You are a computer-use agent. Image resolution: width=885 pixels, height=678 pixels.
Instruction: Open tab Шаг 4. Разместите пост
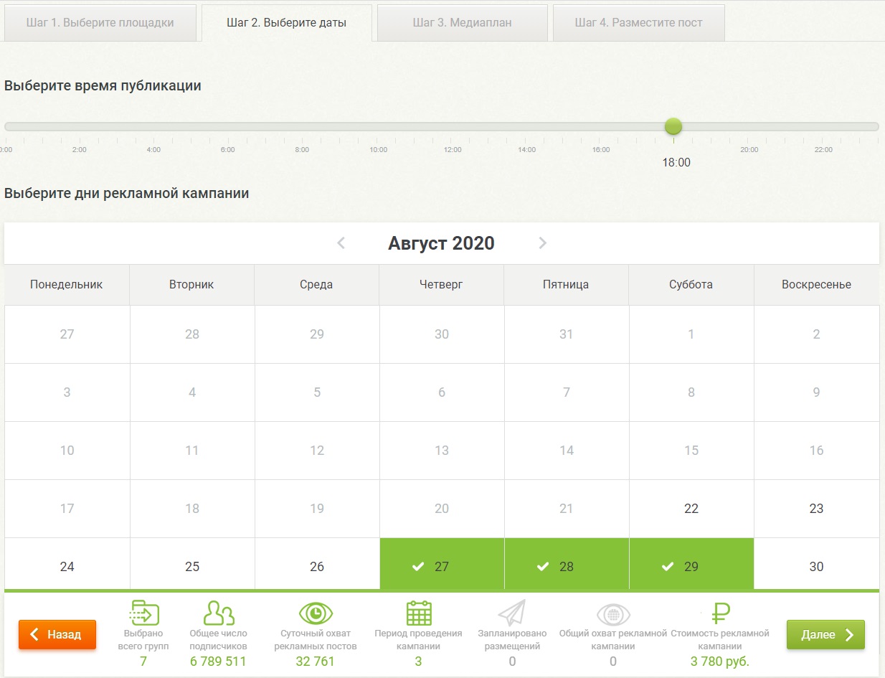639,23
